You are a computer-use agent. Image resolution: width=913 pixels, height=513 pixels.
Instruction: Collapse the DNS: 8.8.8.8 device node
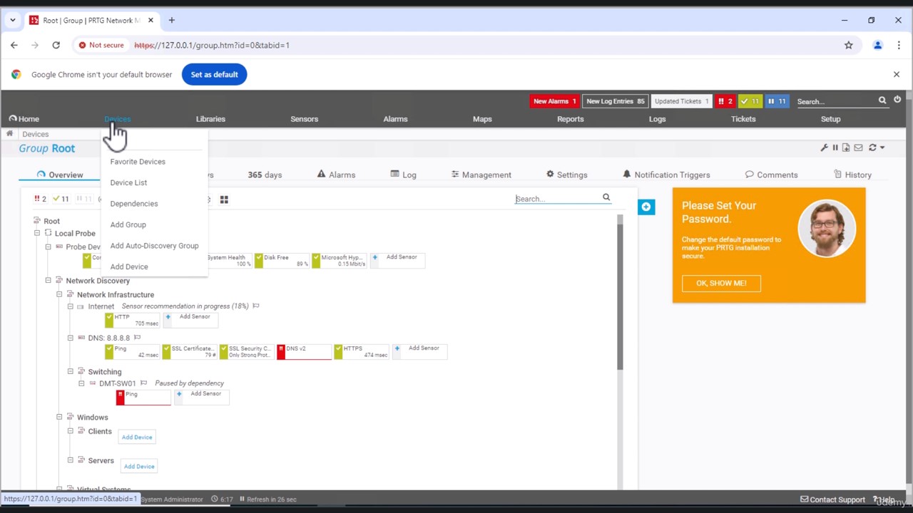click(x=70, y=338)
